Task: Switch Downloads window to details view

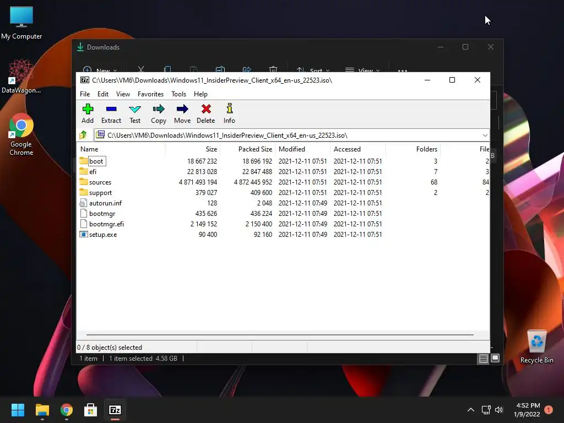Action: click(x=483, y=358)
